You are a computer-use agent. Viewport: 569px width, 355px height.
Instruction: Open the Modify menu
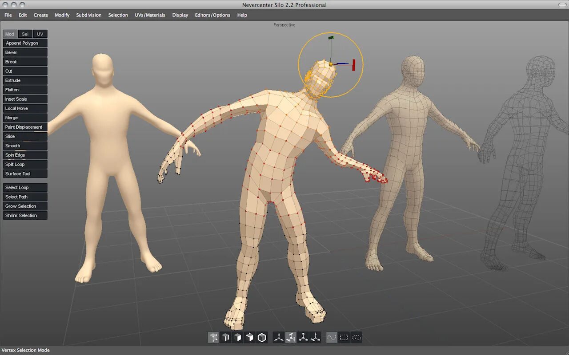click(x=62, y=15)
